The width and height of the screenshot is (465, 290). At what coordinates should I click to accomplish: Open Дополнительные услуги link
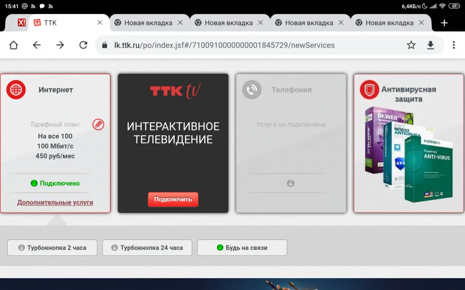[55, 202]
